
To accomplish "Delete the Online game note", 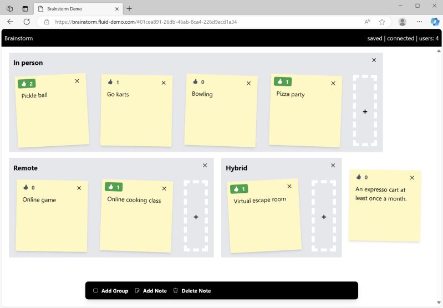I will point(79,188).
